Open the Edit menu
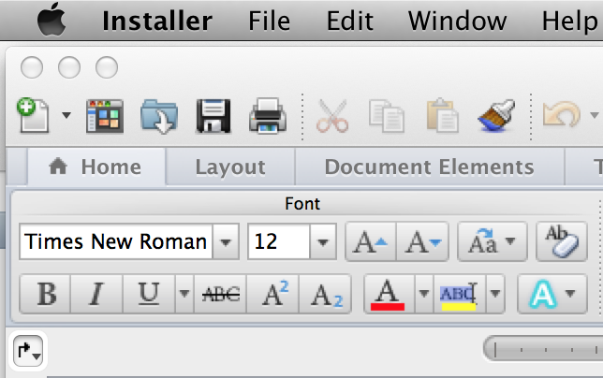 (349, 21)
